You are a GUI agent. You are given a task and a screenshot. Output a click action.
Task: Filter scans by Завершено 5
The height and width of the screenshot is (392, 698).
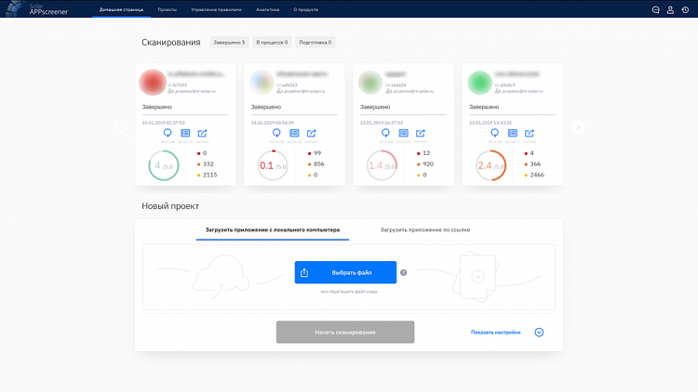coord(229,42)
